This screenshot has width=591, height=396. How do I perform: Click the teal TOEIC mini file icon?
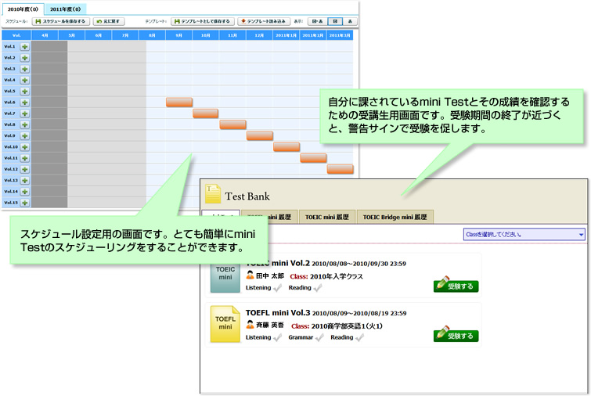[225, 278]
